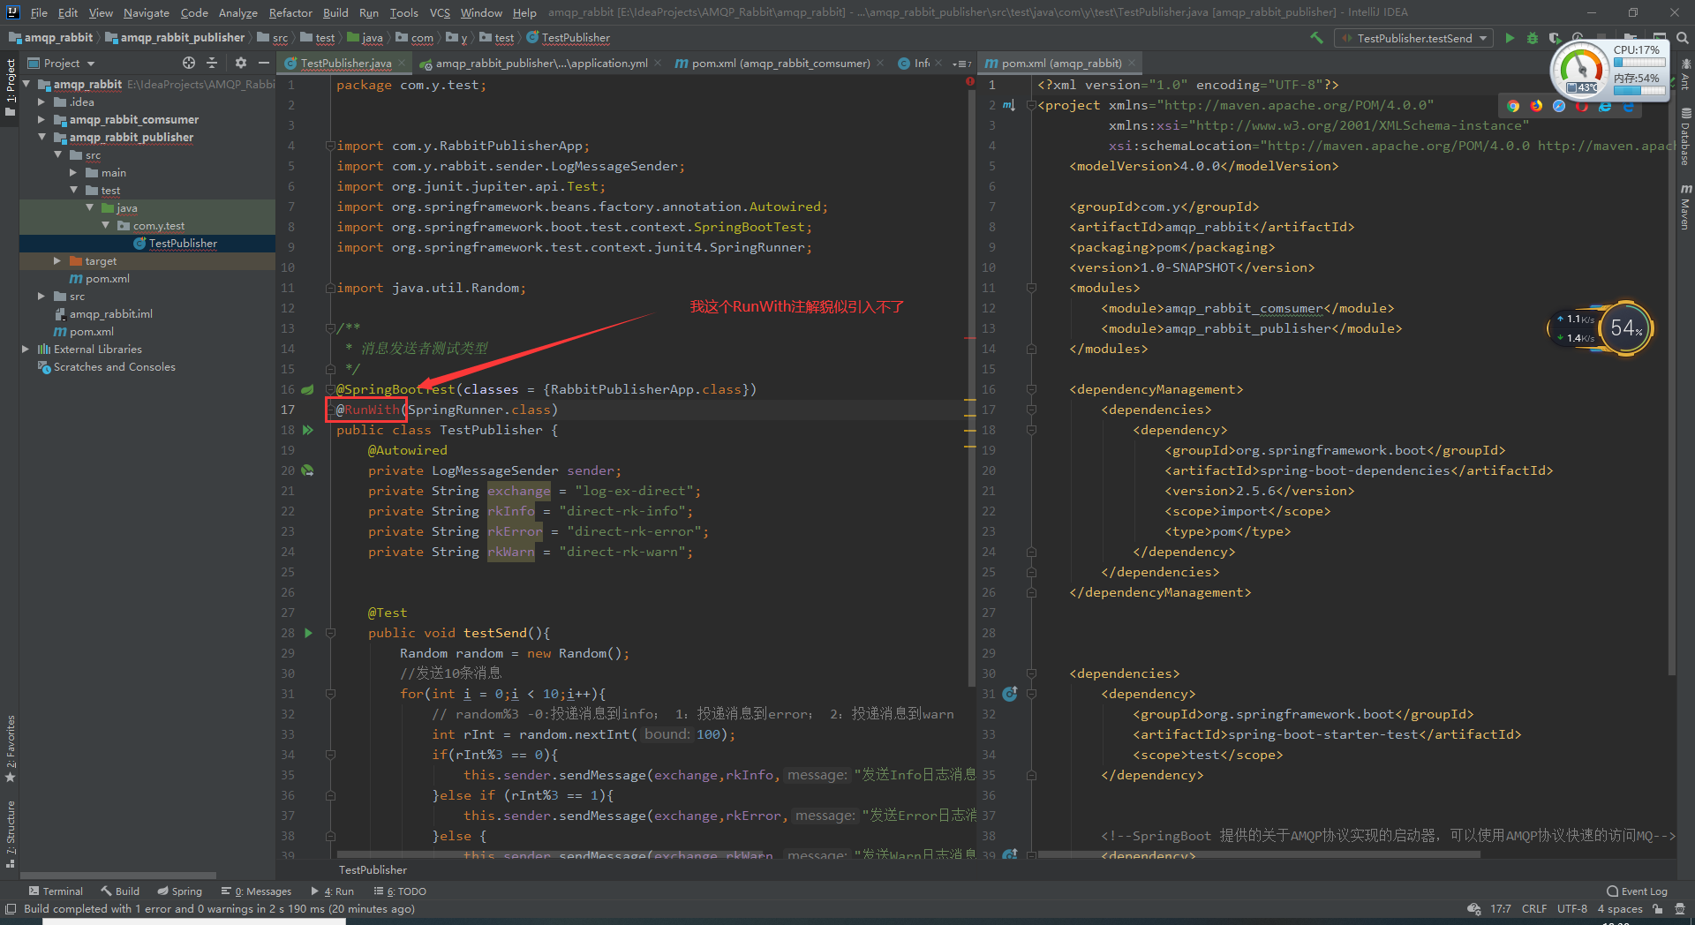The width and height of the screenshot is (1695, 925).
Task: Expand the main folder
Action: click(x=73, y=173)
